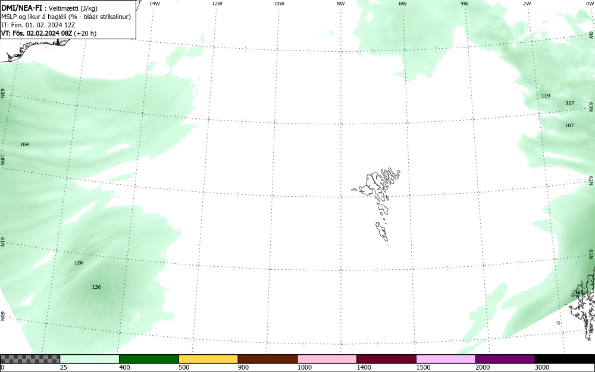Pick the dark maroon 1400–1500 legend swatch
This screenshot has width=595, height=372.
(386, 359)
